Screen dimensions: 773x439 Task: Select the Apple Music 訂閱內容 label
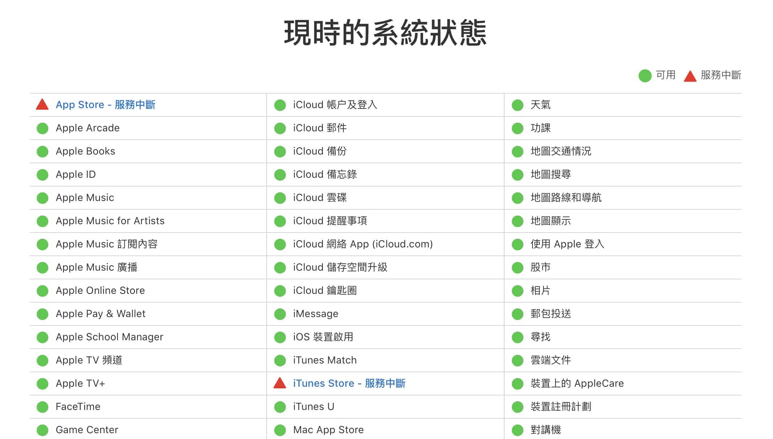[106, 244]
